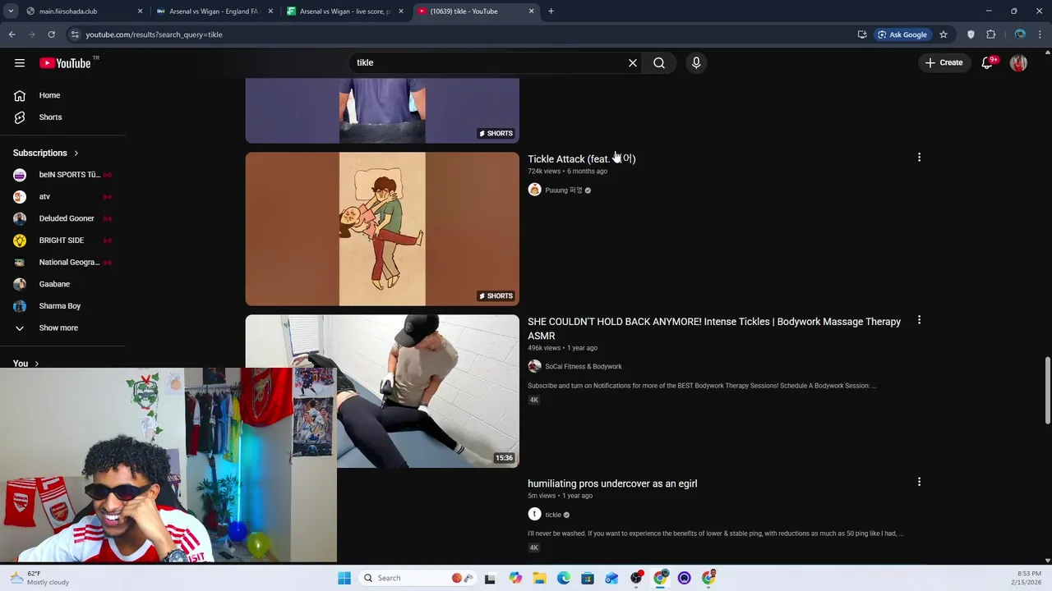The width and height of the screenshot is (1052, 591).
Task: Open the YouTube account avatar menu
Action: [1018, 62]
